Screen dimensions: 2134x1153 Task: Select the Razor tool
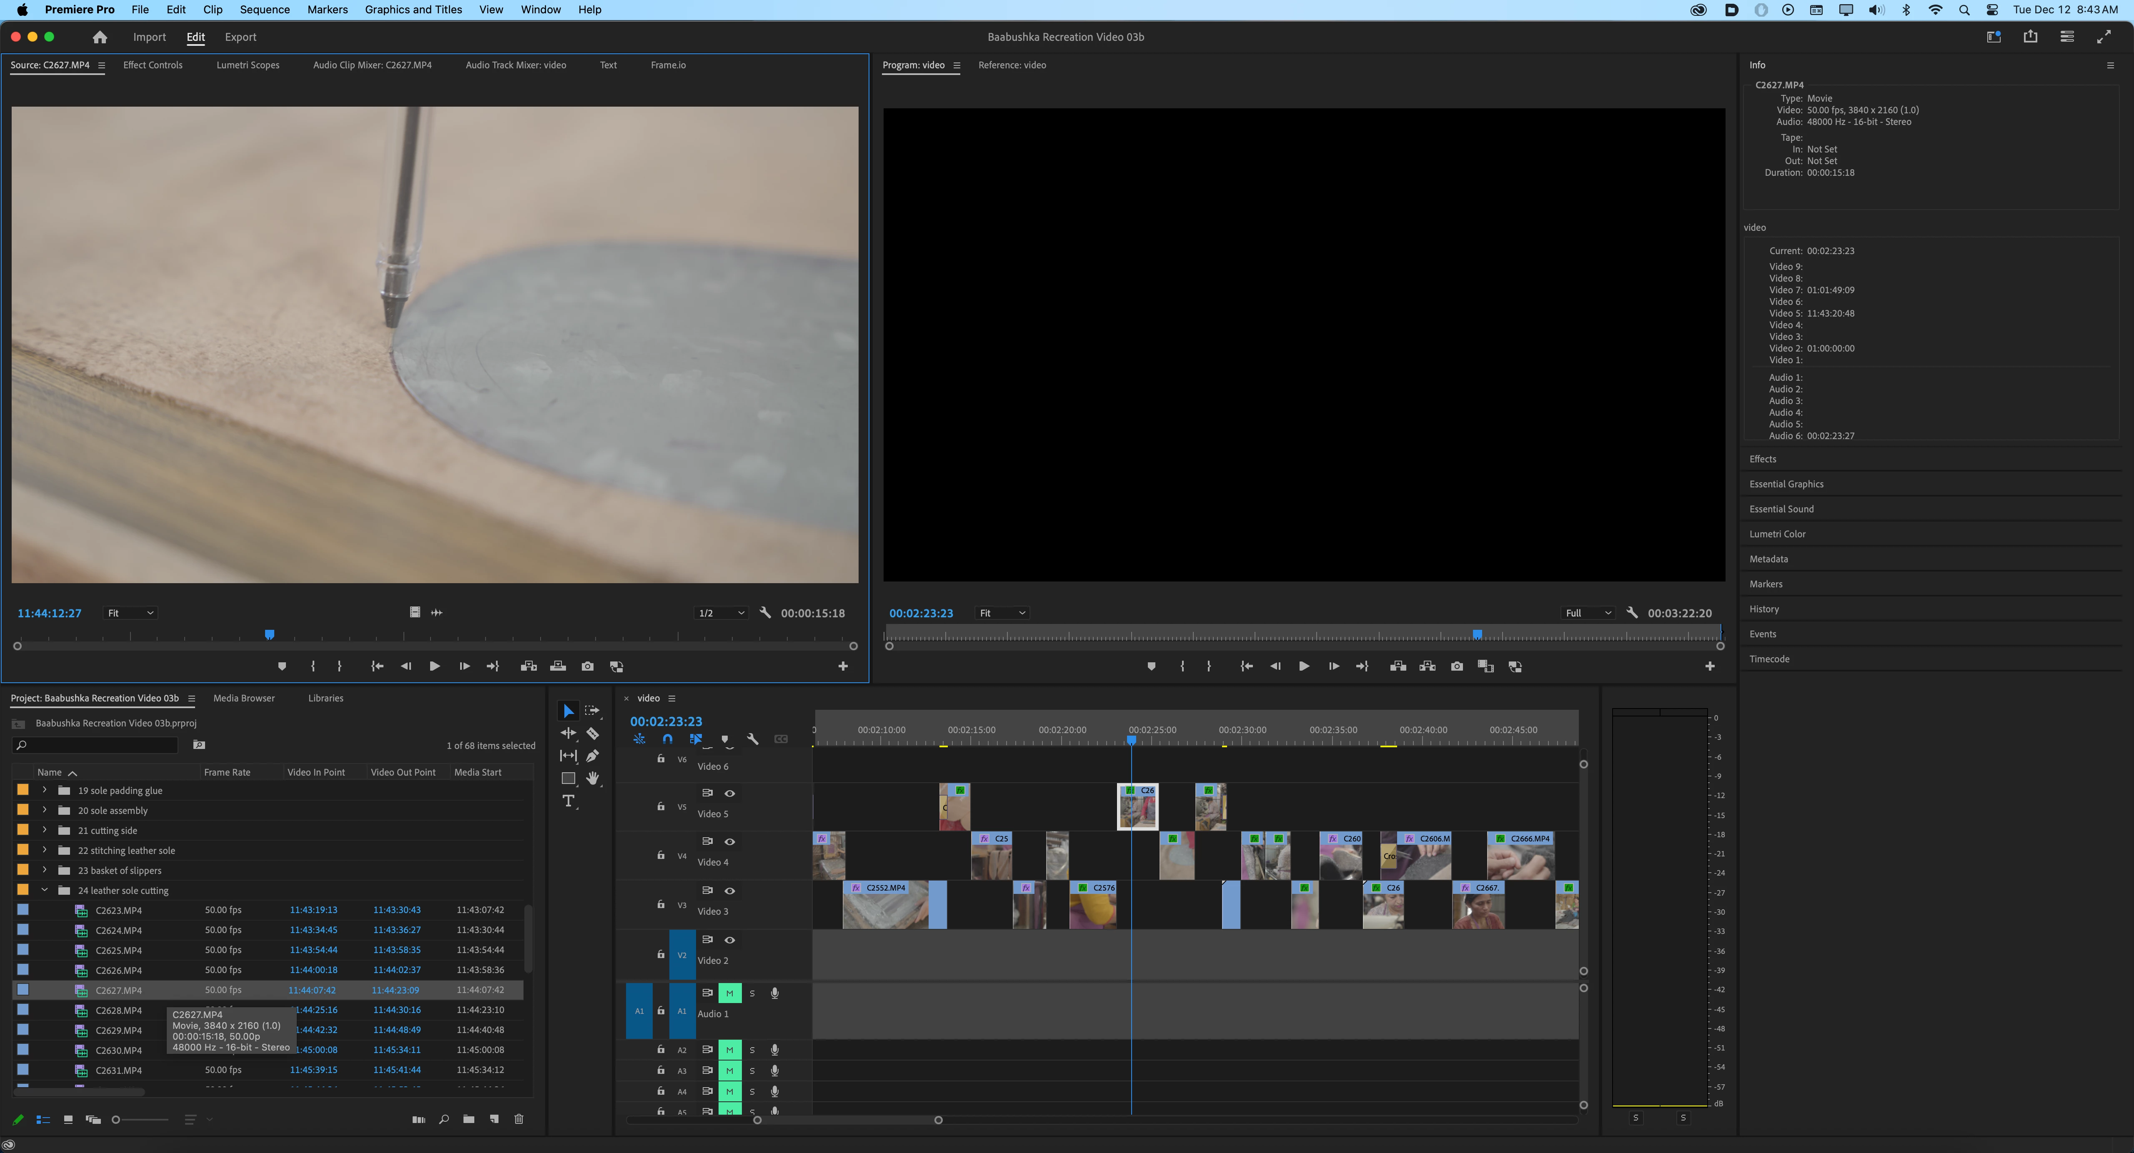[592, 734]
